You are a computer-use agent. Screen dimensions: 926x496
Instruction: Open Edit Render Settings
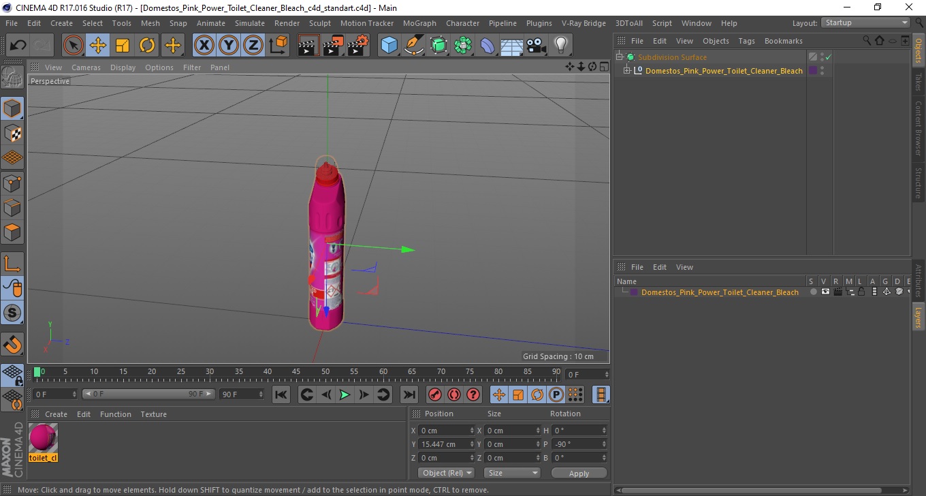tap(358, 46)
